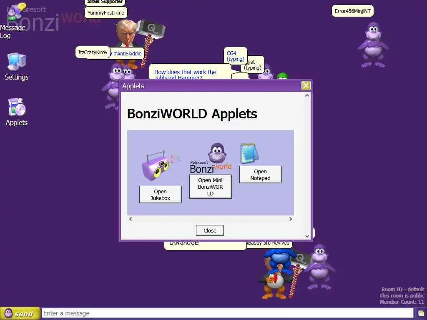Click the Open Notepad button
Image resolution: width=427 pixels, height=320 pixels.
tap(260, 175)
